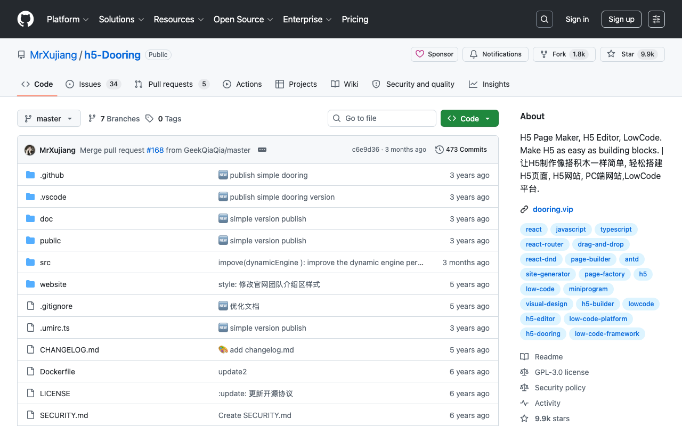The height and width of the screenshot is (426, 682).
Task: Expand the Platform menu
Action: 68,19
